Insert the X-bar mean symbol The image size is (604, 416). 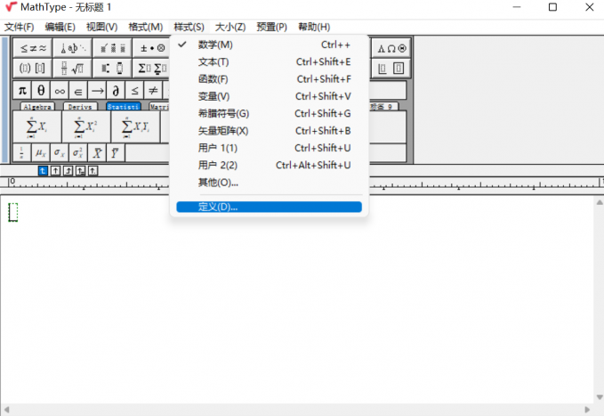97,153
